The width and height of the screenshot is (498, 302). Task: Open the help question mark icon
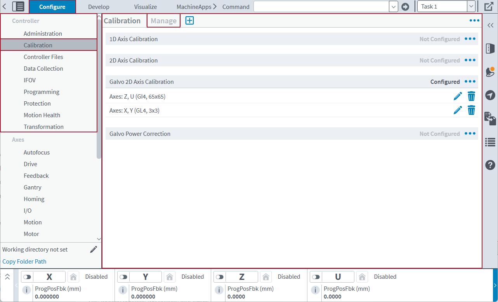click(490, 165)
